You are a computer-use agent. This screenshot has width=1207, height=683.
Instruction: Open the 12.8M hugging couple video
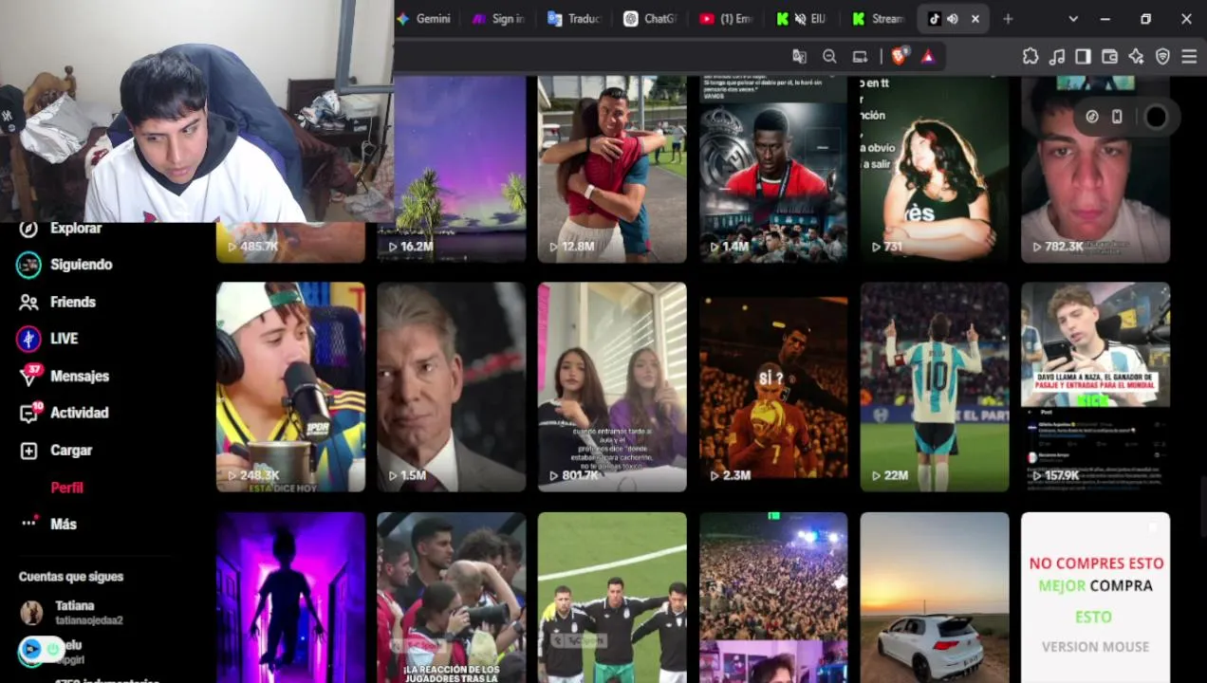click(612, 169)
